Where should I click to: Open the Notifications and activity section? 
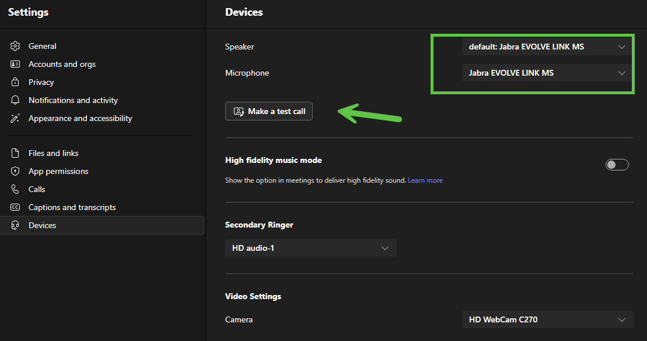click(x=73, y=100)
